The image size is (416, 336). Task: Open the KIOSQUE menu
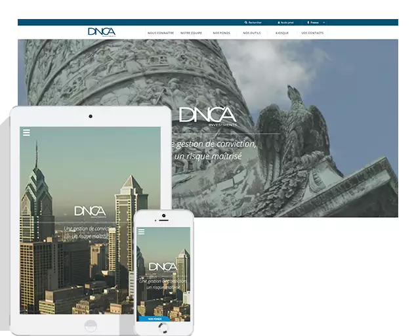point(282,33)
